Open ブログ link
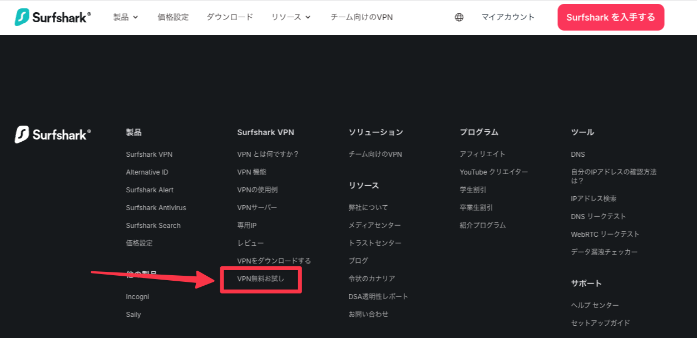Screen dimensions: 697x338 click(358, 261)
